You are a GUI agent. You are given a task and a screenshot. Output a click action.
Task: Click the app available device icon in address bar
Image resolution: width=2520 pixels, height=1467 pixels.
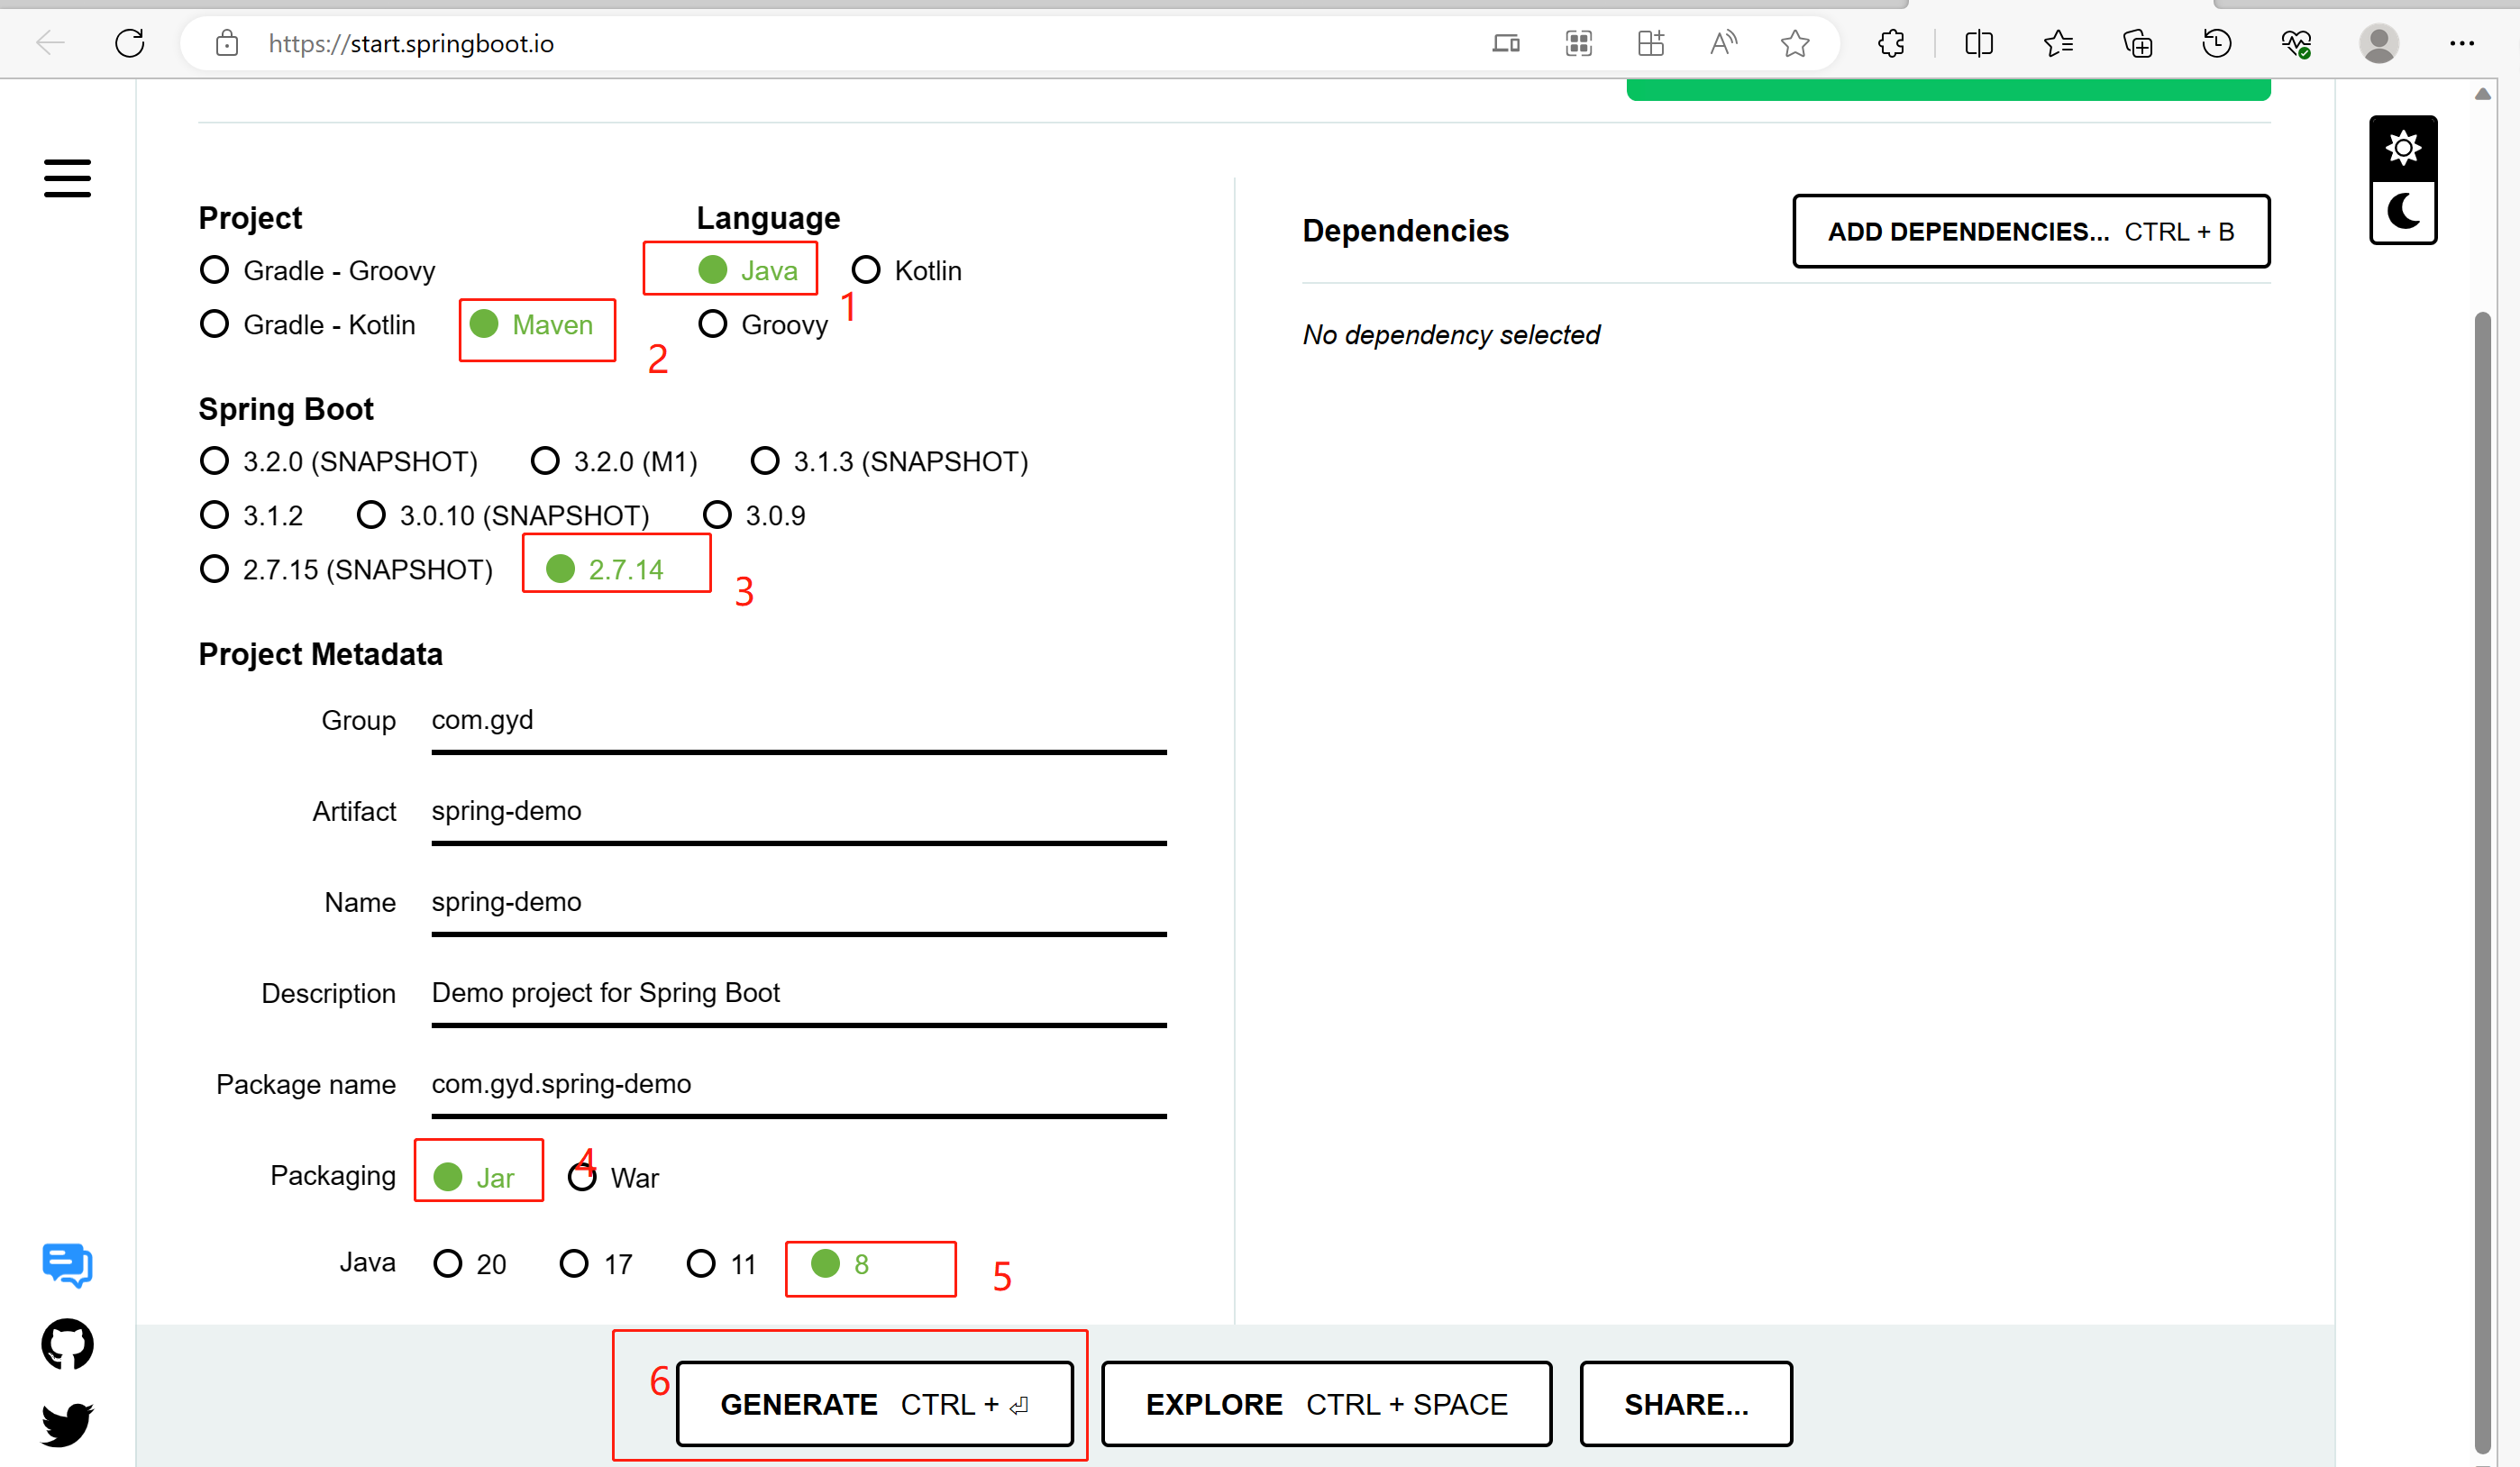[x=1506, y=43]
